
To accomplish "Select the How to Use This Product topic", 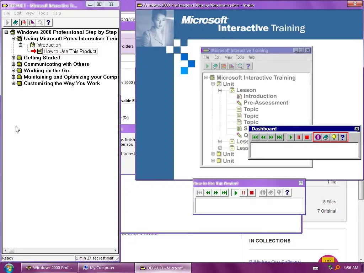I will click(70, 51).
